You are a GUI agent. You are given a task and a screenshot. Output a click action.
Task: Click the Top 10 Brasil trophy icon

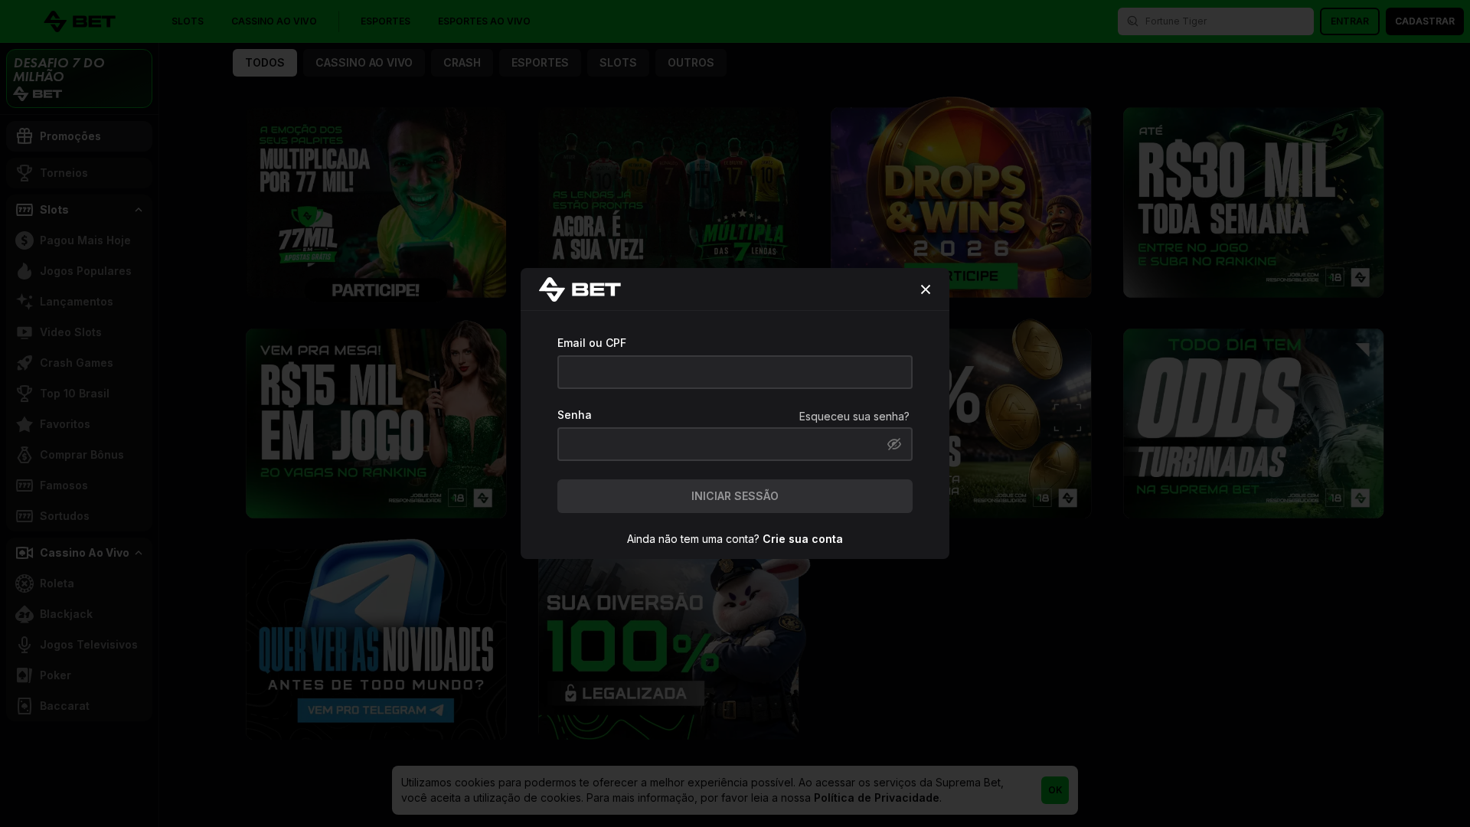coord(24,394)
